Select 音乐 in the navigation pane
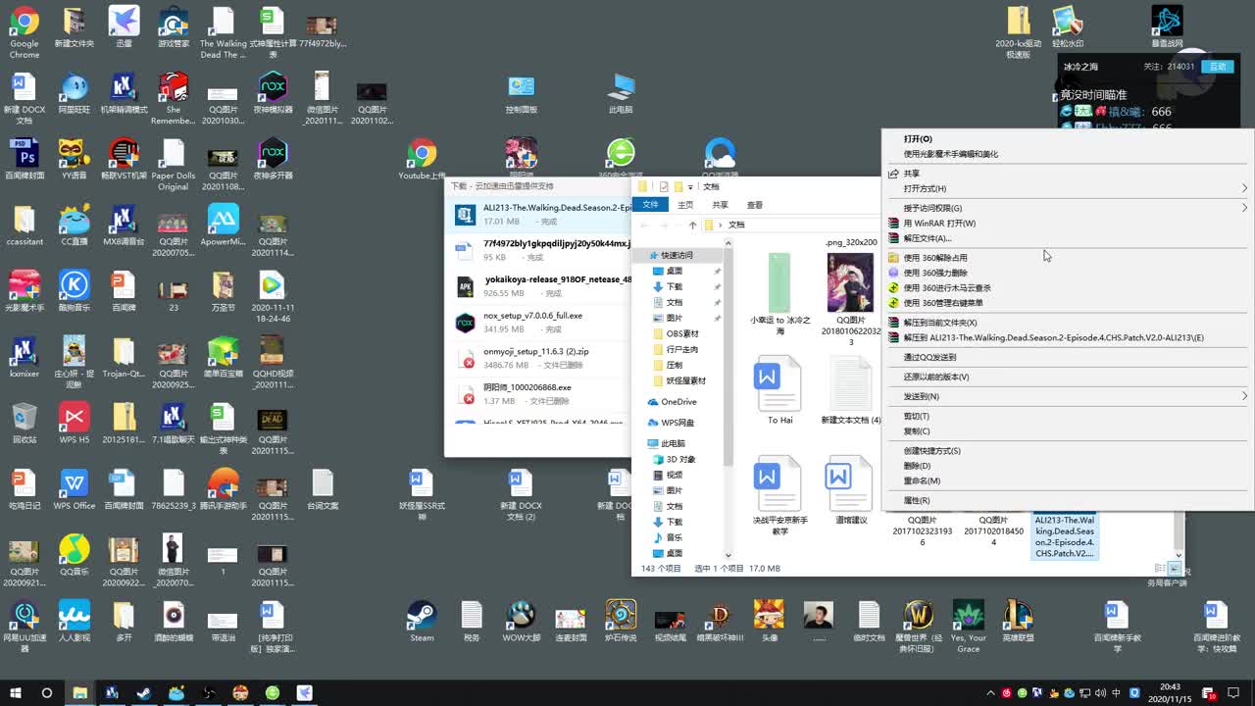Screen dimensions: 1255x706 (x=675, y=537)
